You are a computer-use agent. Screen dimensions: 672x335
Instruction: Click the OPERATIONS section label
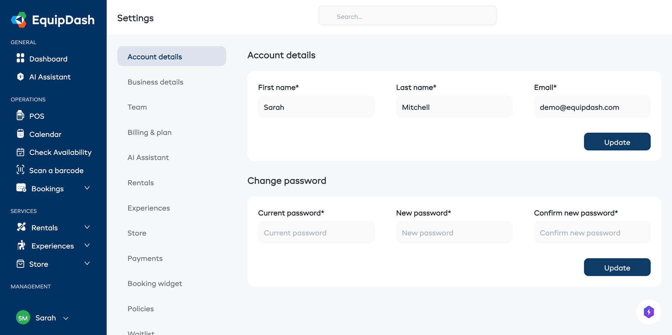tap(28, 100)
